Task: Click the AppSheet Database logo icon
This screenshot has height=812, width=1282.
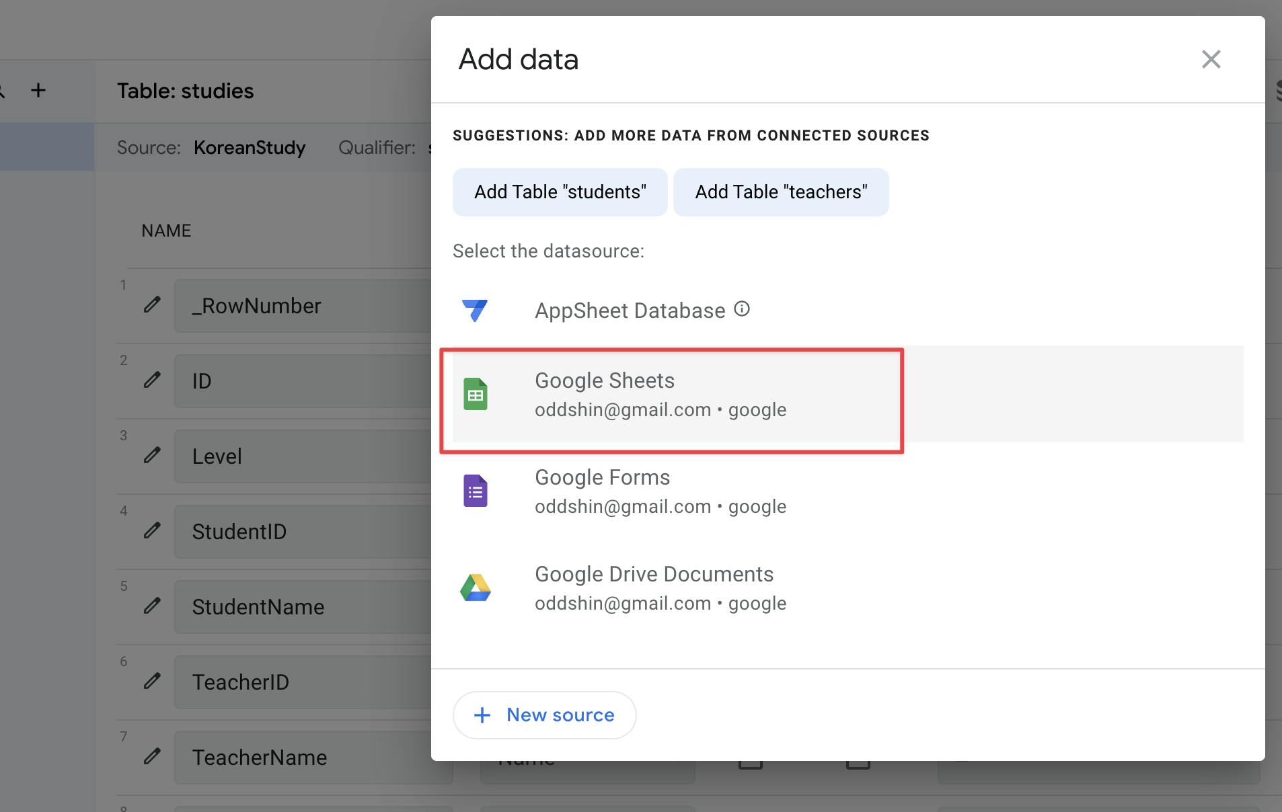Action: point(475,311)
